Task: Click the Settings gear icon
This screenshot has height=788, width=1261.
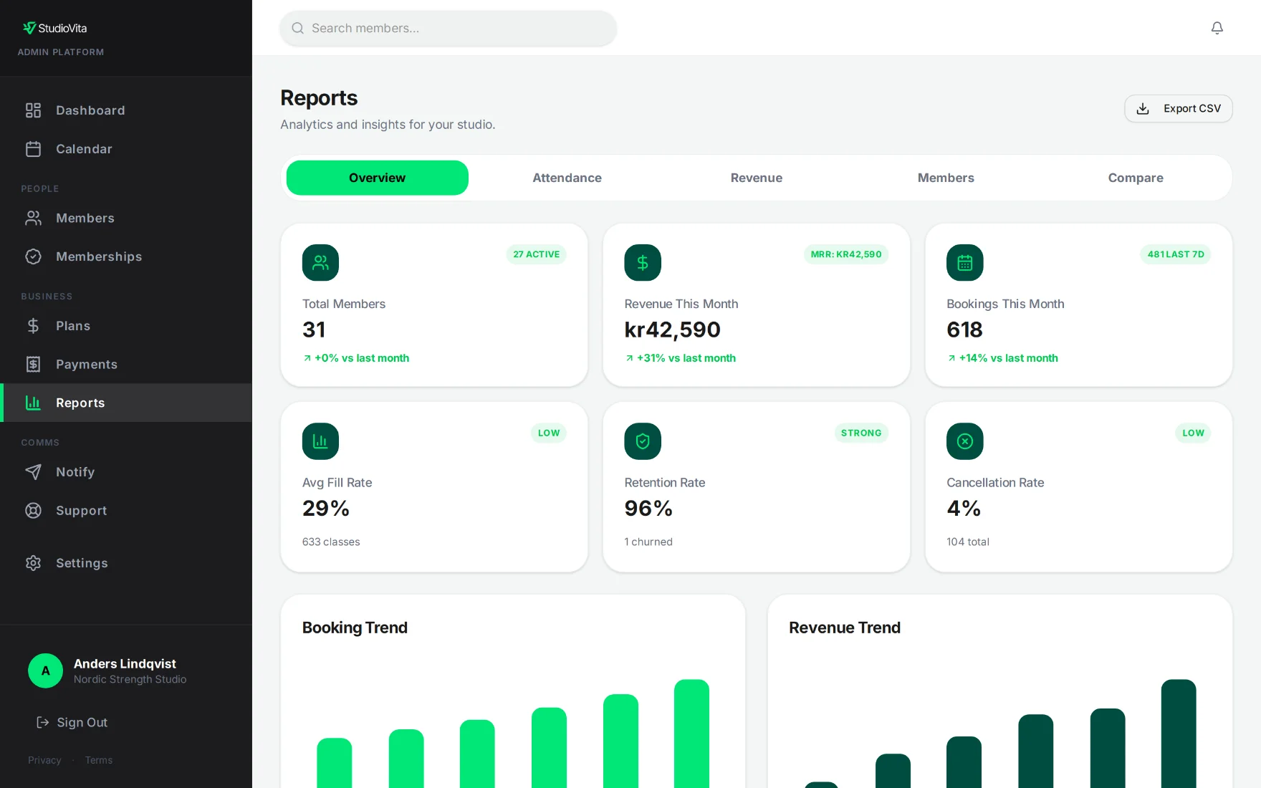Action: tap(33, 563)
